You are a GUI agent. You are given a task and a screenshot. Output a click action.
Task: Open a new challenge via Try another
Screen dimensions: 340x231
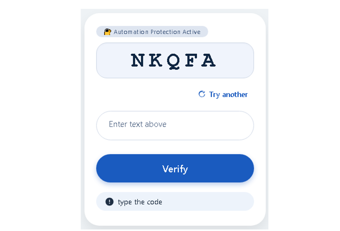pos(228,95)
